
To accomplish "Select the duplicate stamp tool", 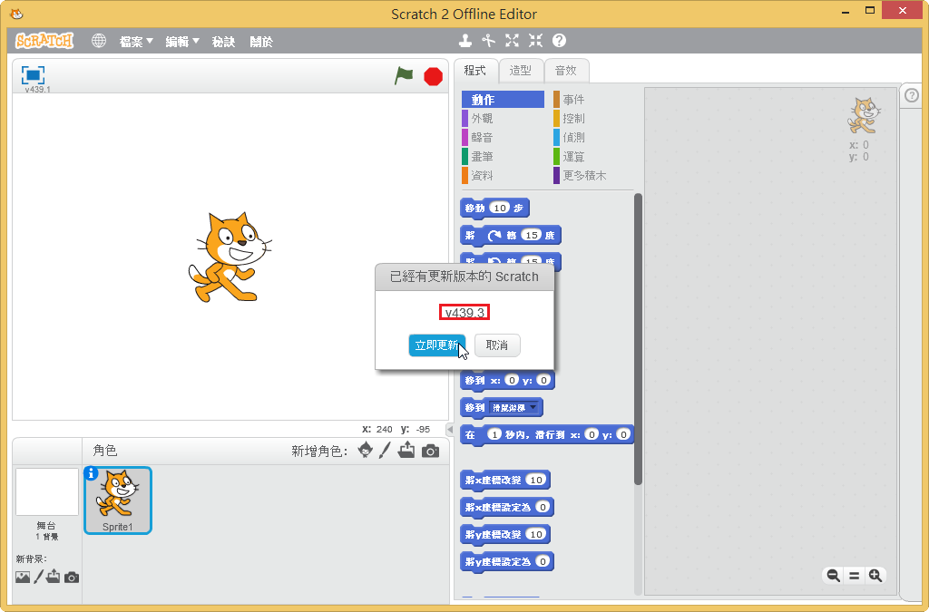I will click(465, 40).
